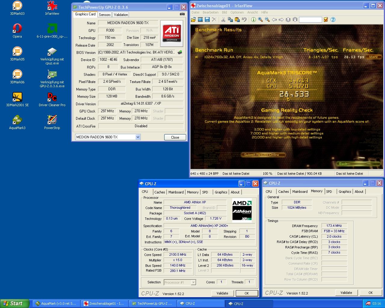Screen dimensions: 385x308
Task: Open the IrfanView desktop shortcut
Action: tap(52, 8)
